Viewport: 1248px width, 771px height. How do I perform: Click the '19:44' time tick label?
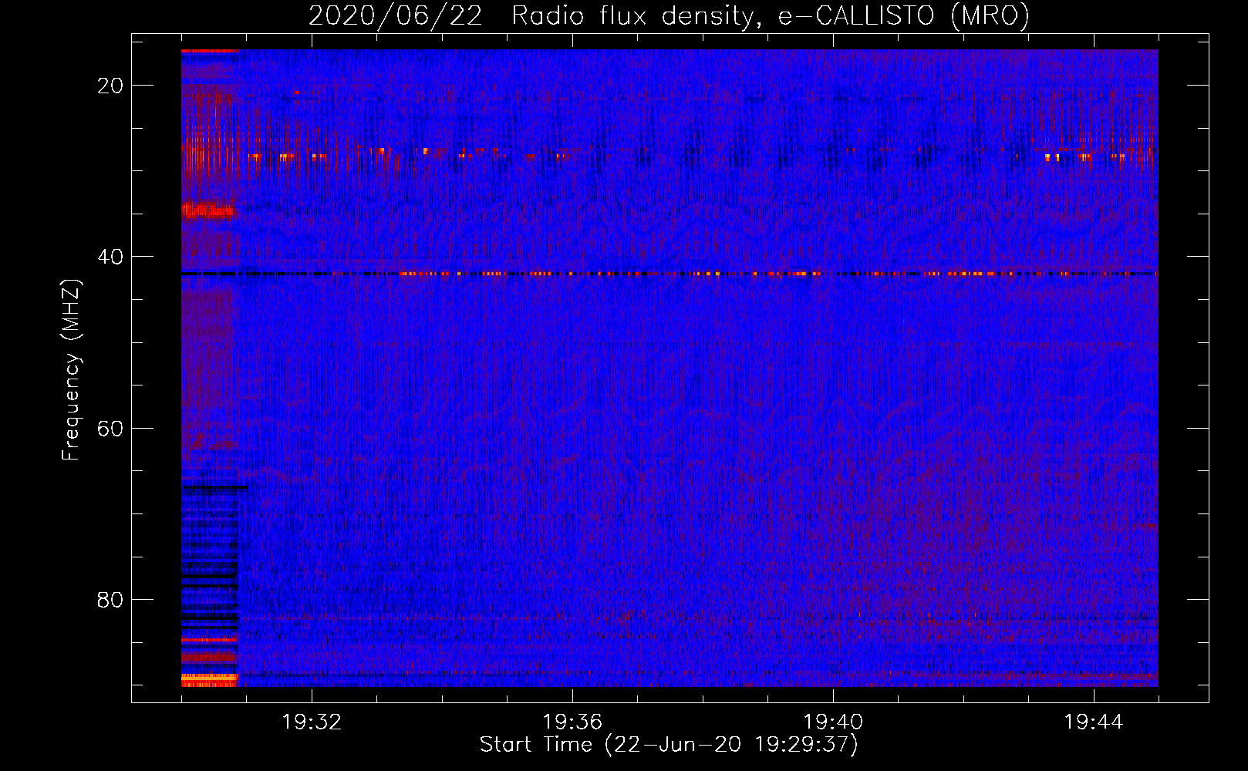(x=1094, y=722)
